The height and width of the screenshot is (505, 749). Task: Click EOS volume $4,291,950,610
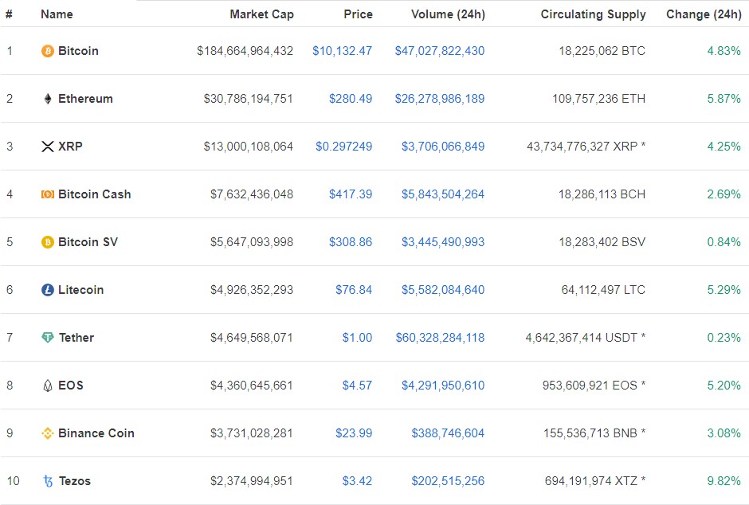pyautogui.click(x=443, y=386)
